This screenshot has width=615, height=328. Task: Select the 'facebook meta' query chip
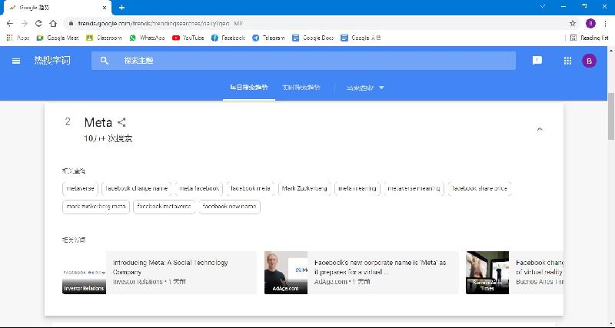[x=251, y=188]
